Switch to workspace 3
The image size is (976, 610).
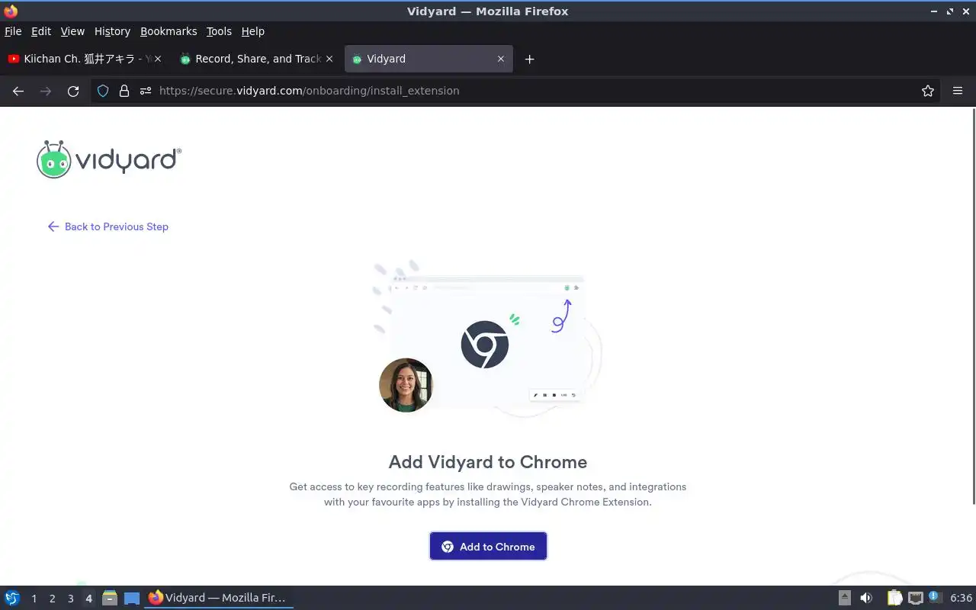click(70, 599)
